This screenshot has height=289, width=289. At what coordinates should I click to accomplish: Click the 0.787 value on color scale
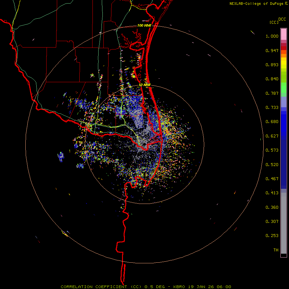(x=272, y=93)
